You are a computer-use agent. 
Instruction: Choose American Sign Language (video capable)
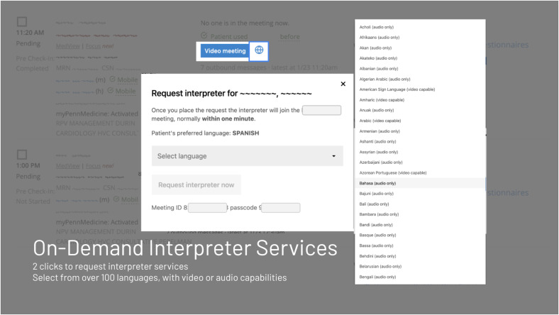pyautogui.click(x=397, y=89)
